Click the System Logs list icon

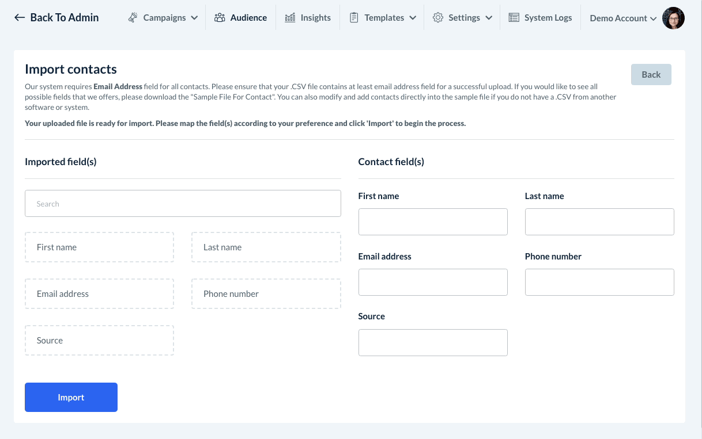point(514,18)
